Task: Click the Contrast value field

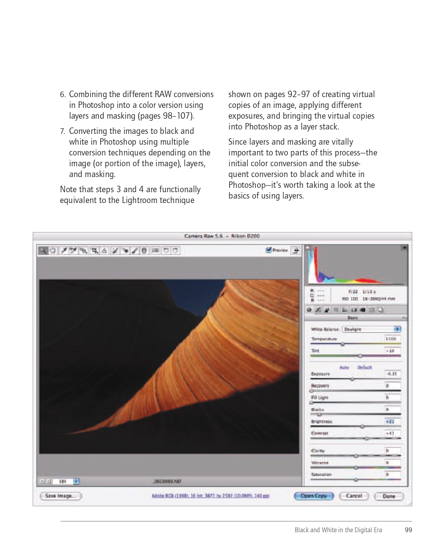Action: point(392,433)
